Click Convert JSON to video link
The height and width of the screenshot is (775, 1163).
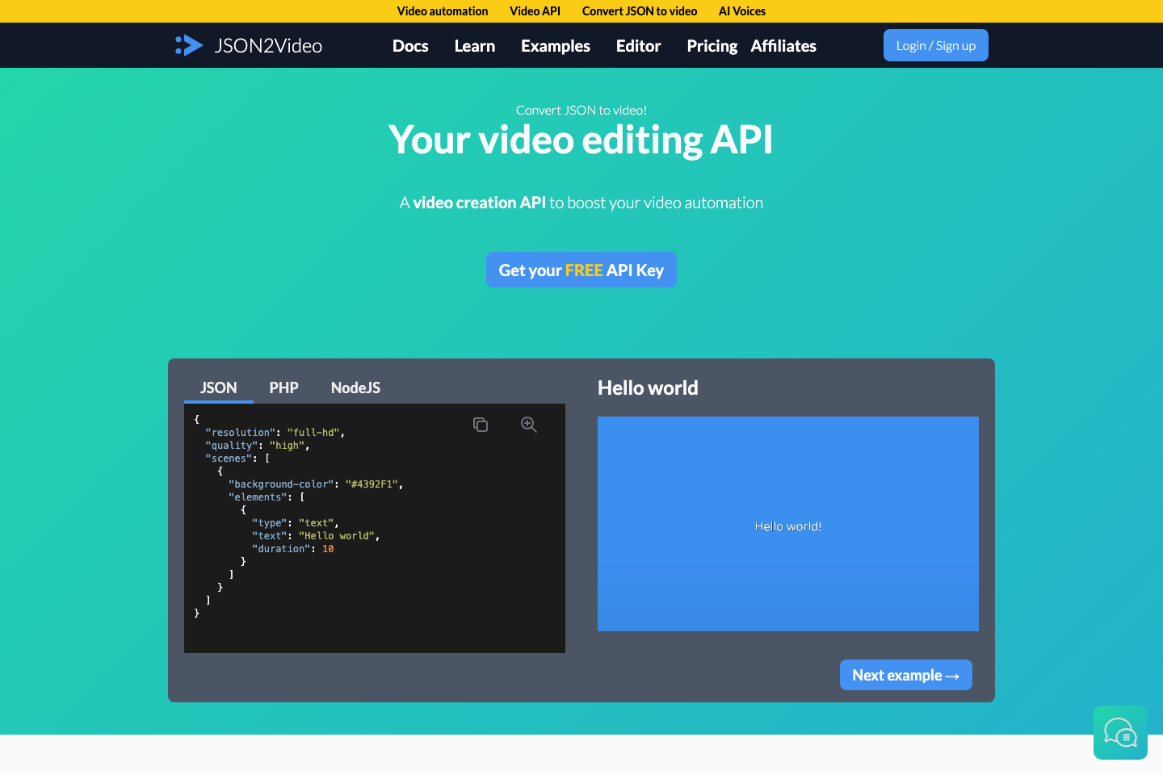pyautogui.click(x=639, y=10)
